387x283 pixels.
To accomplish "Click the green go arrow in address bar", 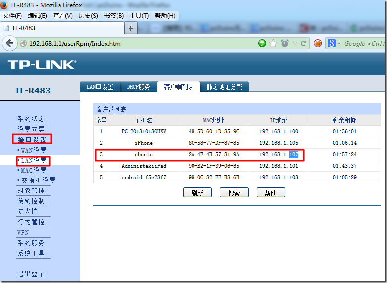I will tap(262, 44).
